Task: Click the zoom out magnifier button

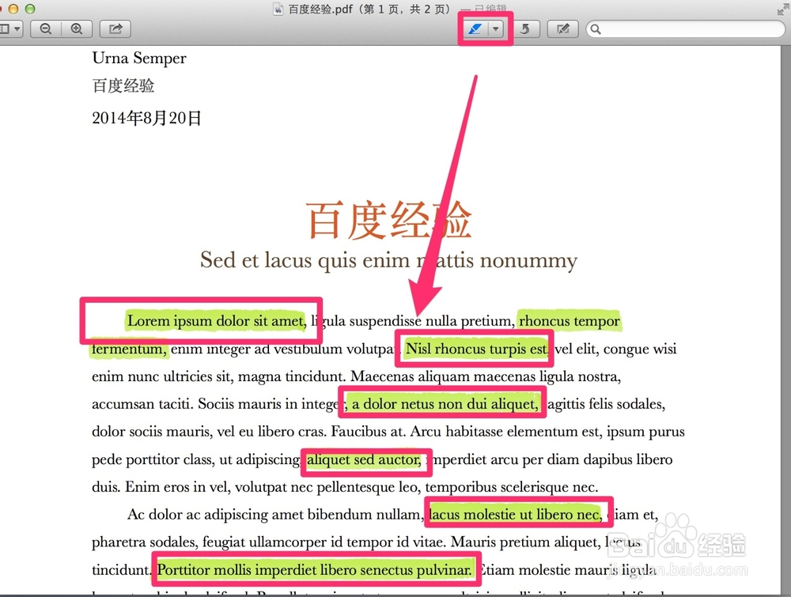Action: click(46, 28)
